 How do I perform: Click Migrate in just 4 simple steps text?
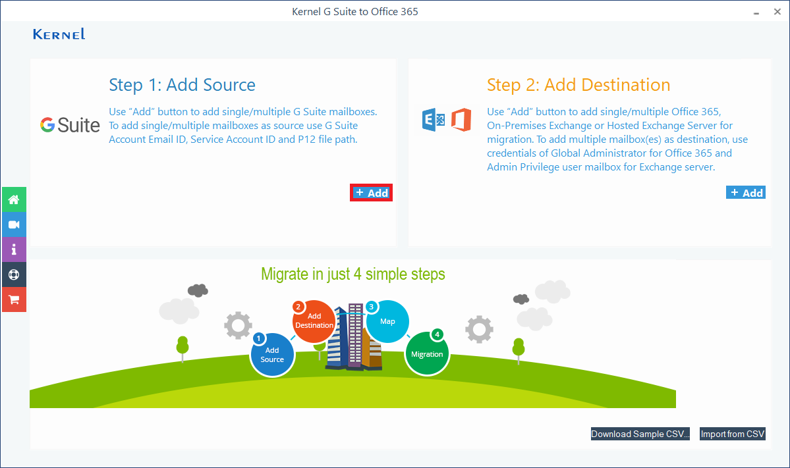(353, 274)
